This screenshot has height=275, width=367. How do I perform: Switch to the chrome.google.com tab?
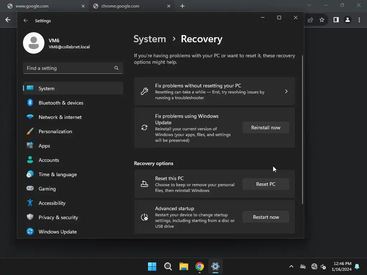tap(132, 6)
